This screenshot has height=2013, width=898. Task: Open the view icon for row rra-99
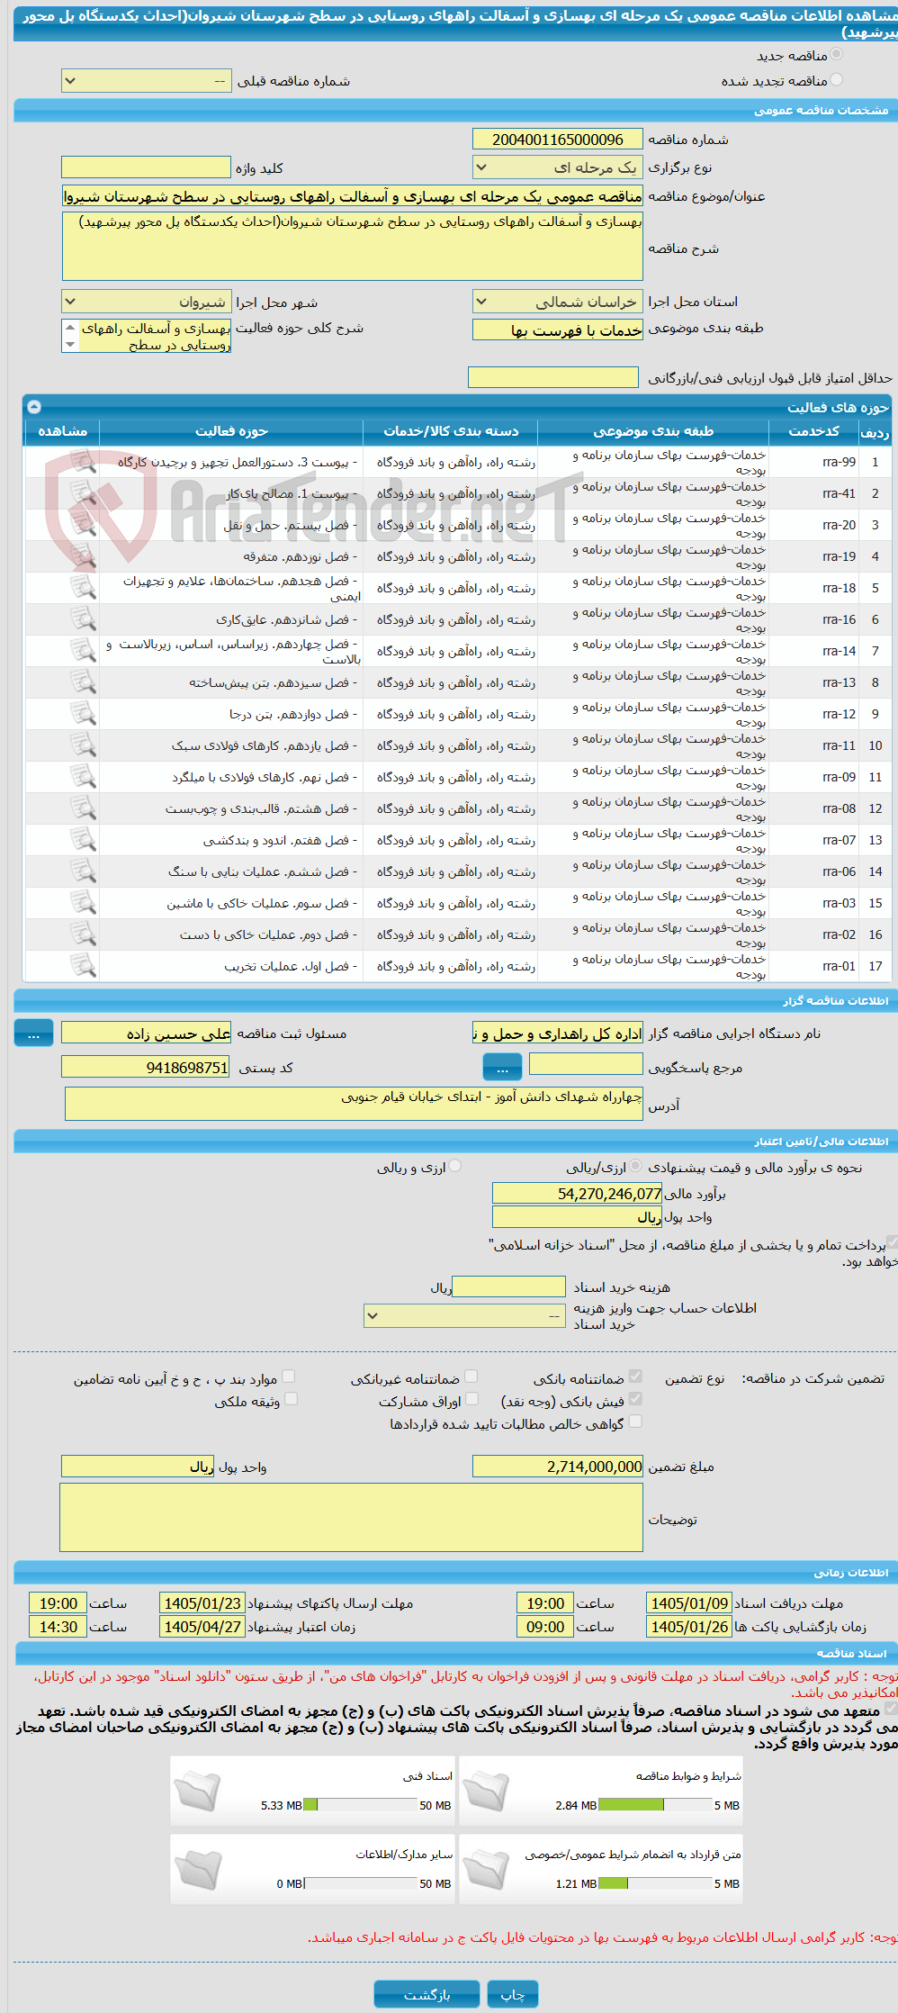83,462
